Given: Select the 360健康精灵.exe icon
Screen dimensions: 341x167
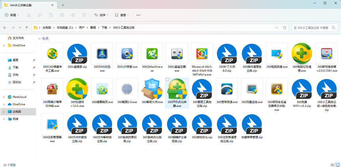Looking at the screenshot, I should (102, 89).
